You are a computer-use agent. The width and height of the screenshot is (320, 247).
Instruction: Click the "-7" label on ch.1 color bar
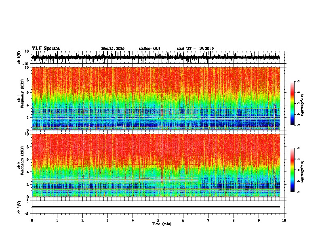coord(298,125)
